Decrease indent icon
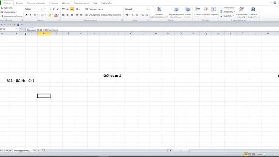Viewport: 279px width, 157px height. (78, 15)
